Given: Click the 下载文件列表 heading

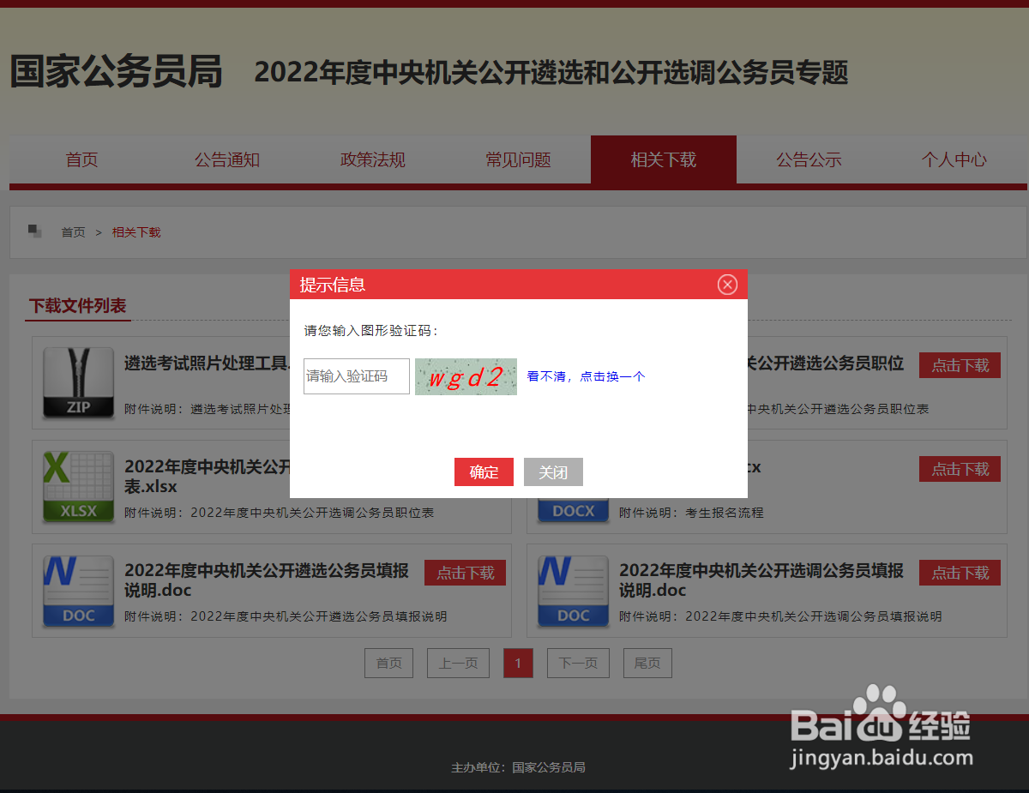Looking at the screenshot, I should 78,306.
